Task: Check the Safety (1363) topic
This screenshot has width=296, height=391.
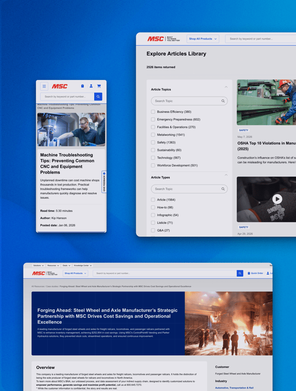Action: 153,142
